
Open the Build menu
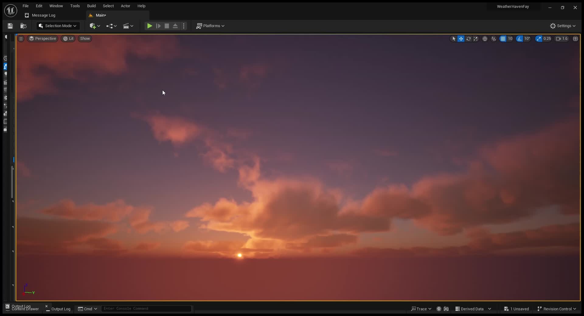click(x=91, y=6)
